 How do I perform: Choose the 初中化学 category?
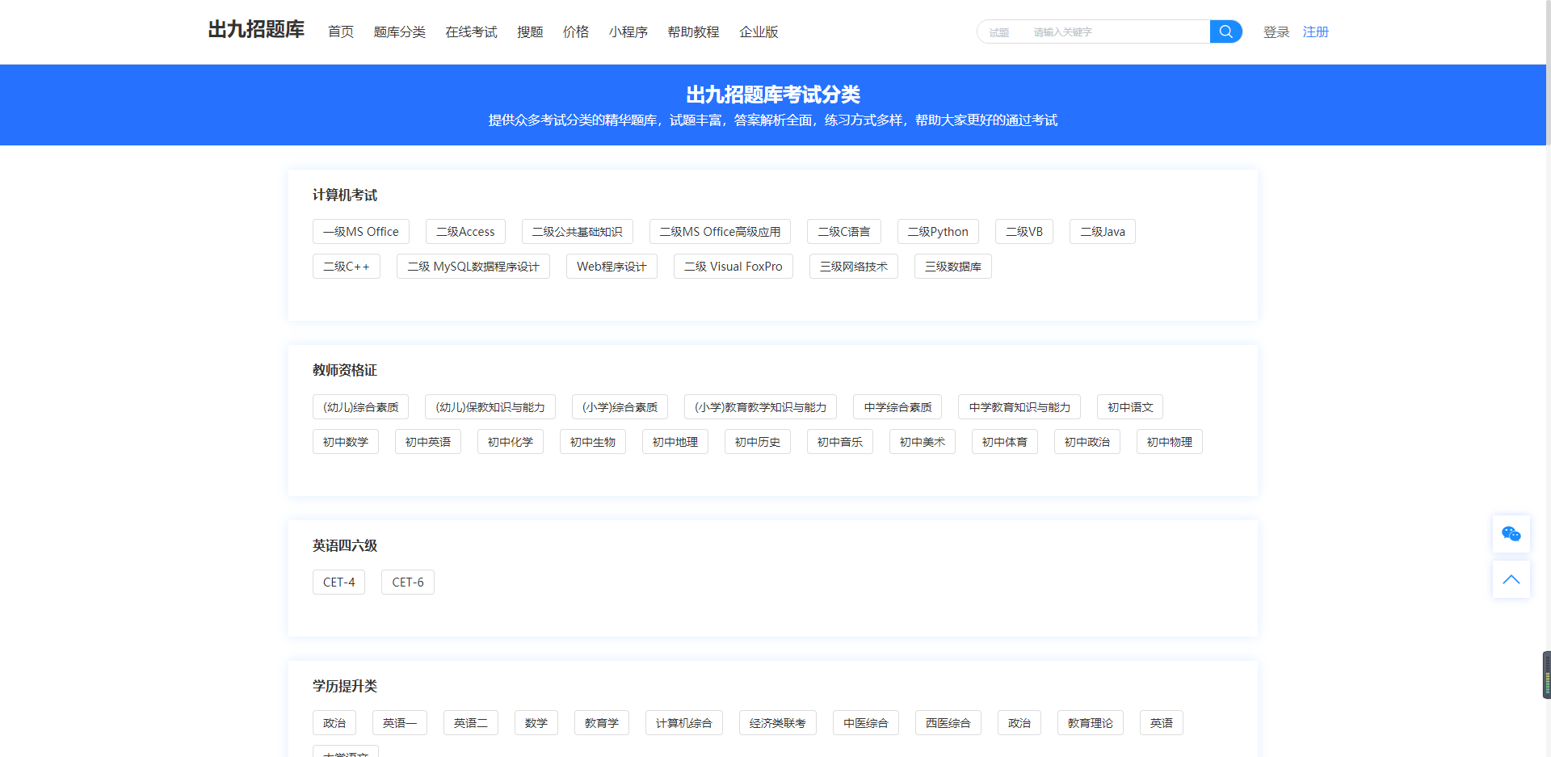coord(511,442)
